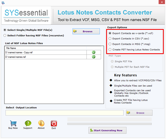Open the About info icon
This screenshot has width=166, height=139.
click(x=41, y=123)
